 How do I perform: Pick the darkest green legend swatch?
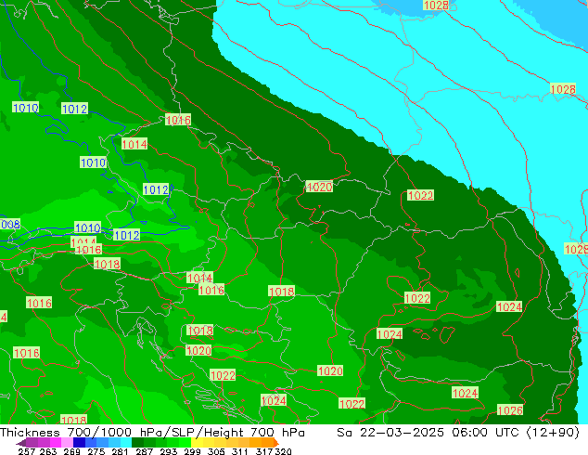tap(137, 443)
